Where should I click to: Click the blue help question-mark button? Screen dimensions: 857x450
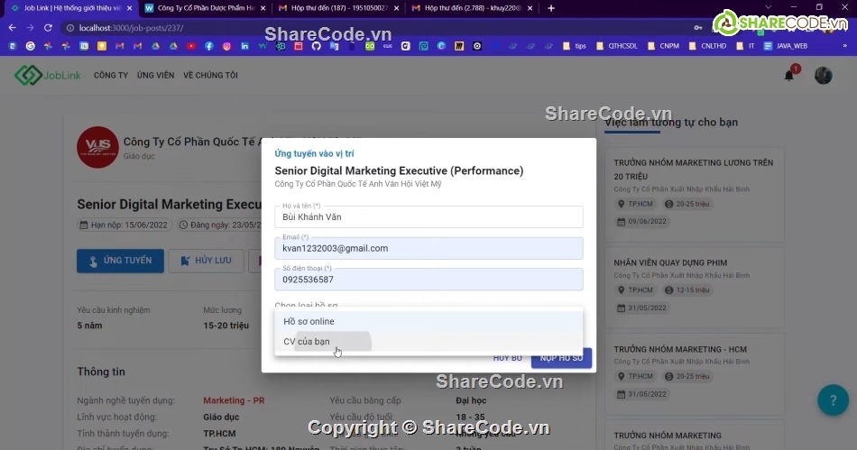click(832, 399)
